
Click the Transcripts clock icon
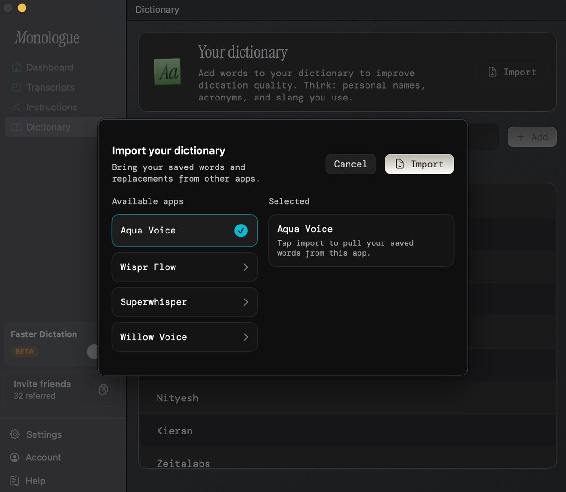(x=17, y=87)
